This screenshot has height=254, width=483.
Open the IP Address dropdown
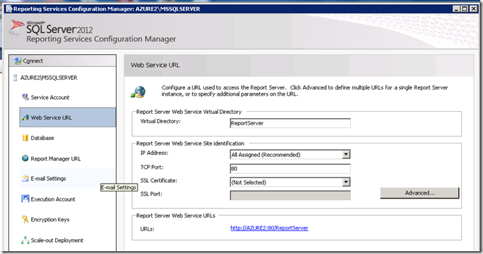(x=346, y=155)
